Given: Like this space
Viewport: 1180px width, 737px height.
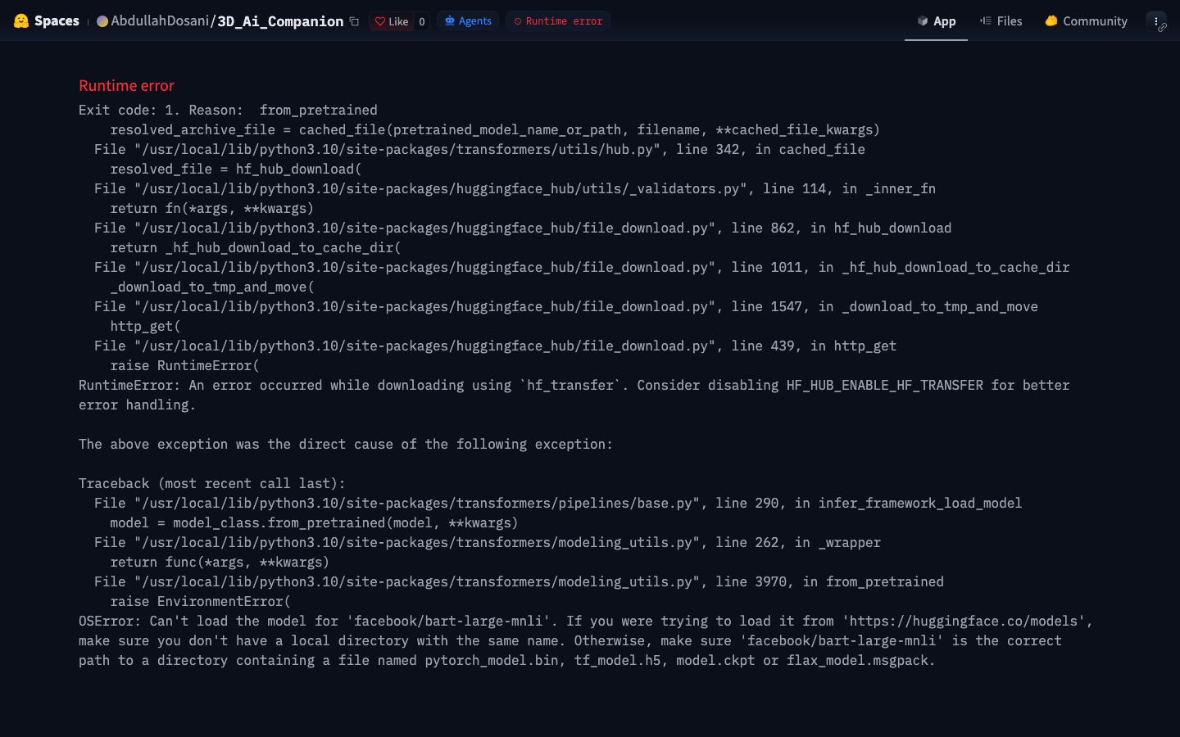Looking at the screenshot, I should 392,21.
